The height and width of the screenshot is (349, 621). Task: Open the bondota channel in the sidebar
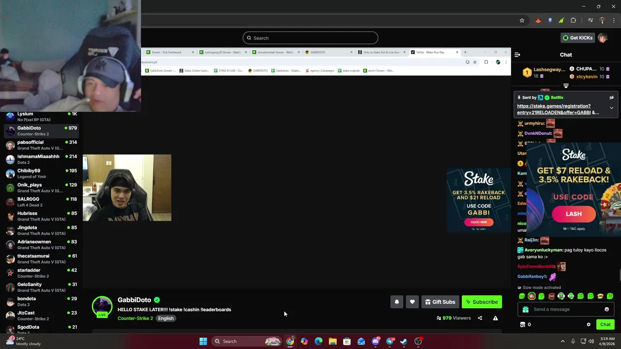(x=41, y=301)
